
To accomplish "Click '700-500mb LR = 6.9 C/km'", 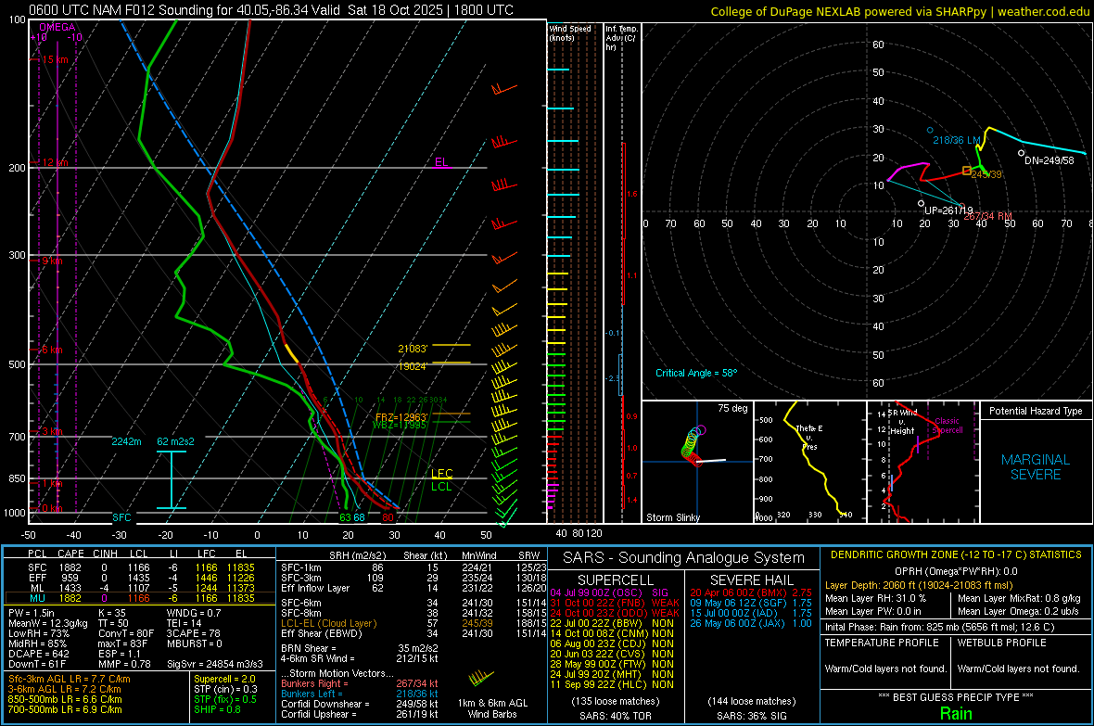I will 65,709.
